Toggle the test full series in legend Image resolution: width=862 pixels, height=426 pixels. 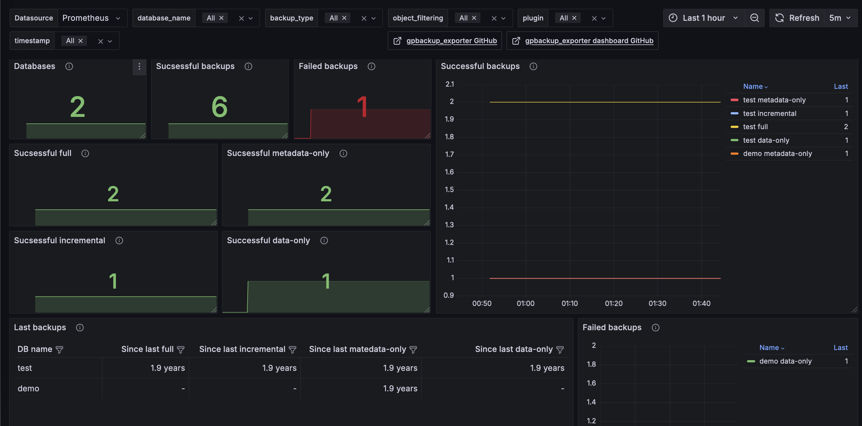(755, 127)
